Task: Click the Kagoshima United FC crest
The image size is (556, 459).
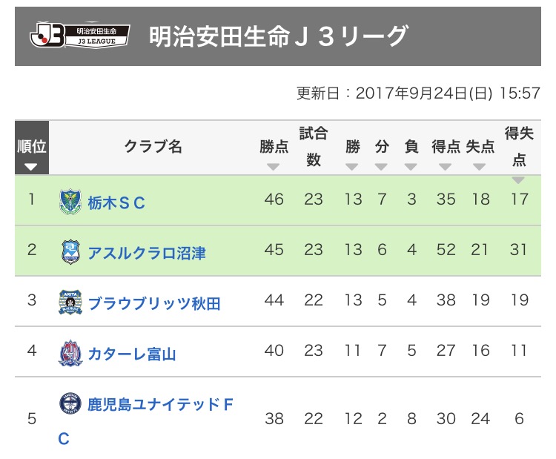Action: [69, 404]
